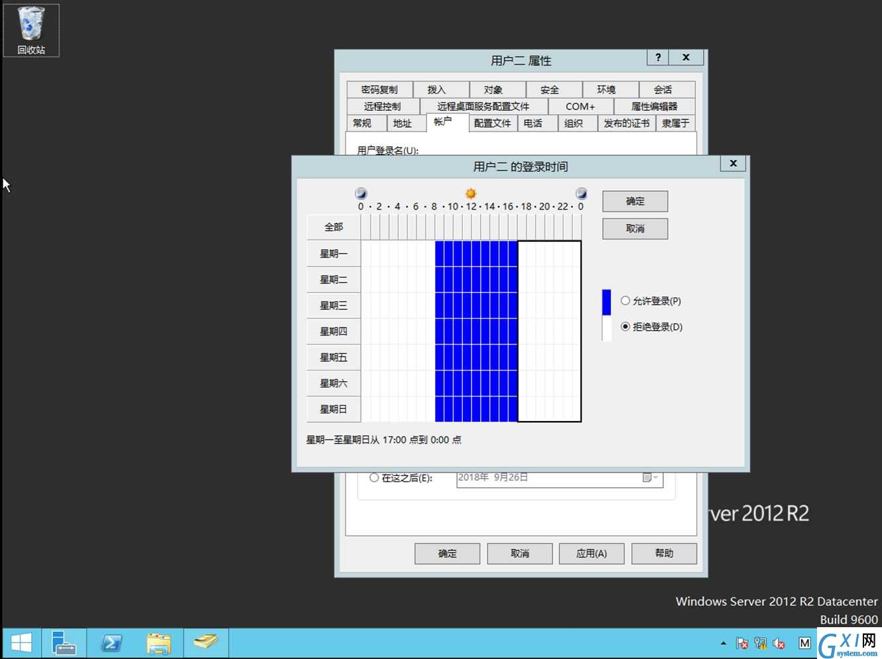
Task: Click the IME 'M' language indicator
Action: coord(804,643)
